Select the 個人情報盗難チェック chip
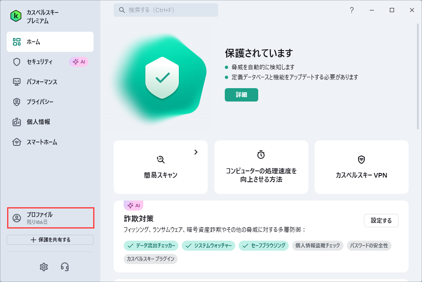This screenshot has height=282, width=422. (x=318, y=246)
